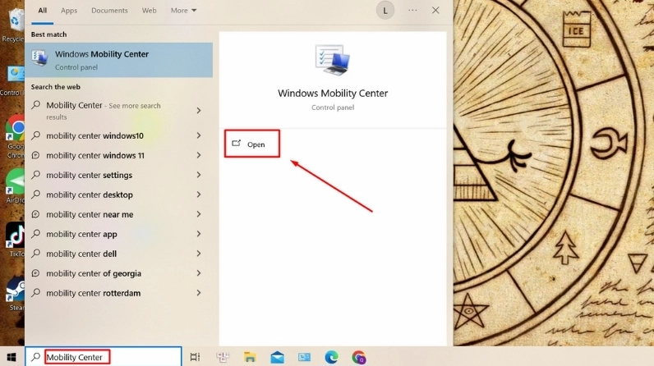The height and width of the screenshot is (366, 654).
Task: Expand arrow beside mobility center windows 11
Action: (x=199, y=155)
